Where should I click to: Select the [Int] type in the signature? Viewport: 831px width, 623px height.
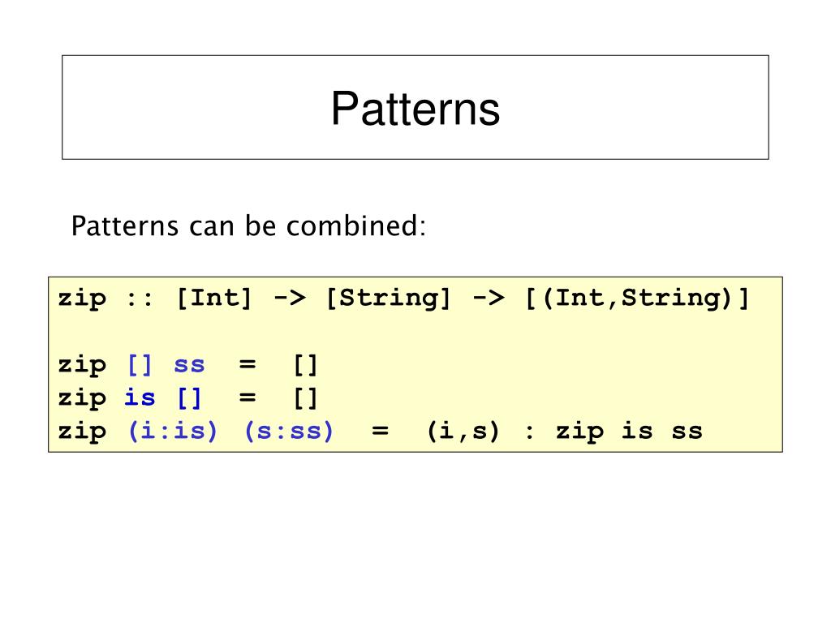click(x=213, y=299)
